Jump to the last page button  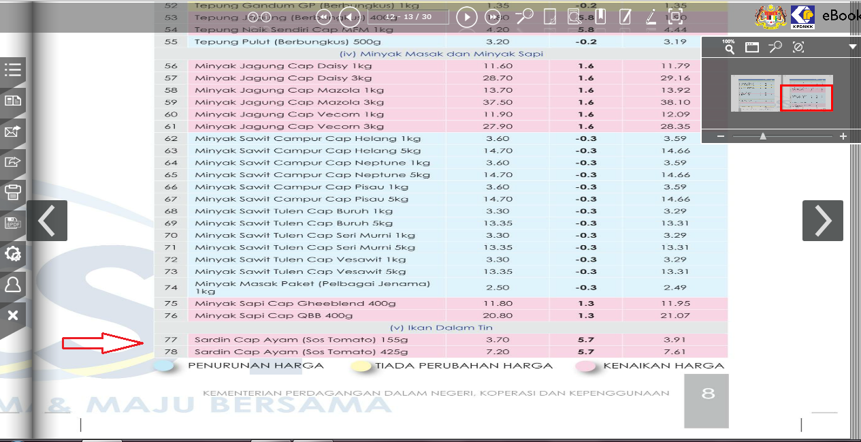pos(493,17)
